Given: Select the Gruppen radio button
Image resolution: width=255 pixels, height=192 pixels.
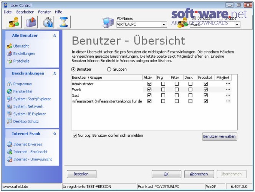Looking at the screenshot, I should coord(109,69).
